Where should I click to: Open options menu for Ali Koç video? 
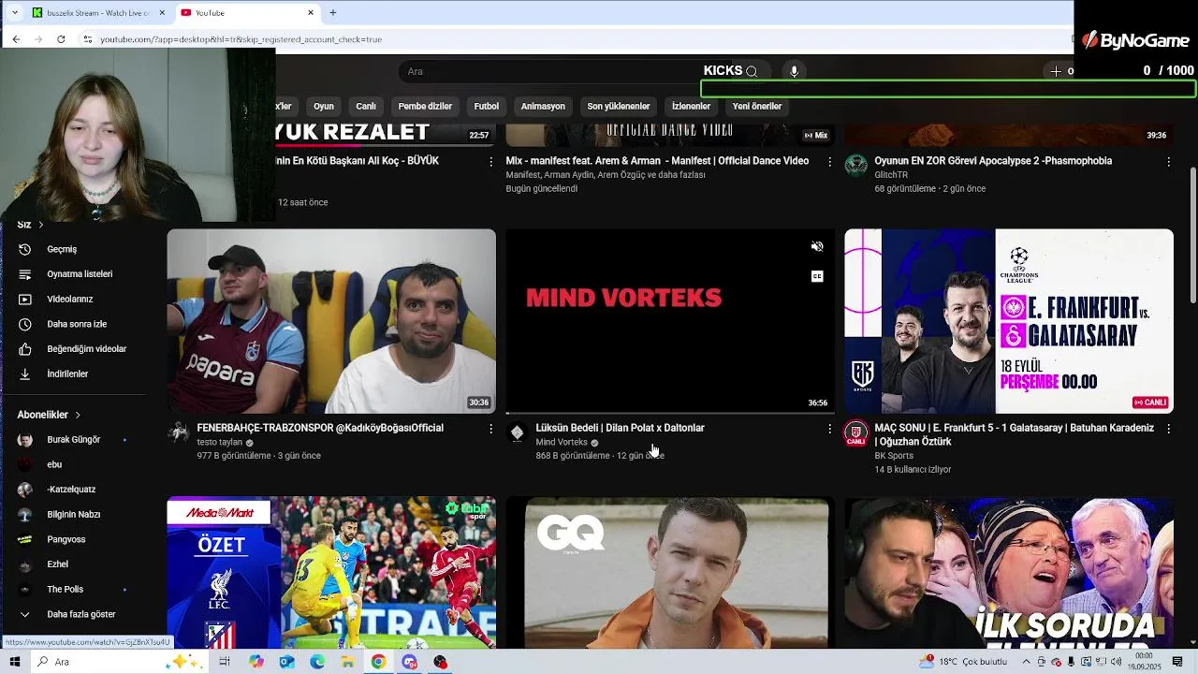point(490,161)
